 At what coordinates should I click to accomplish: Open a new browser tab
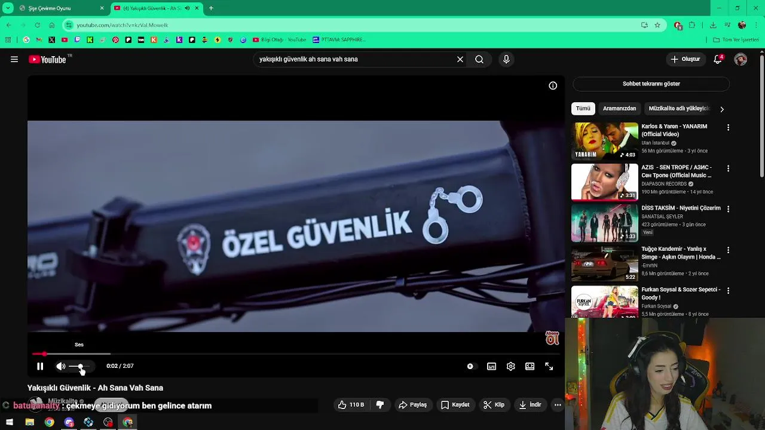(x=211, y=8)
